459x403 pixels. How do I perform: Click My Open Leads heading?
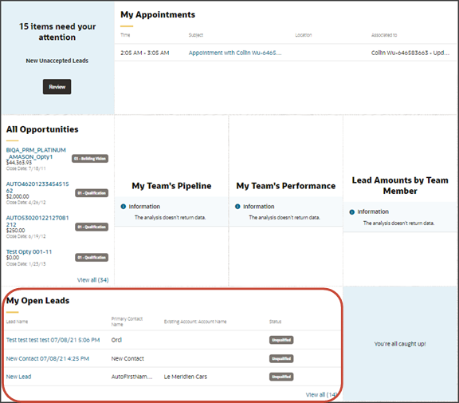point(37,300)
